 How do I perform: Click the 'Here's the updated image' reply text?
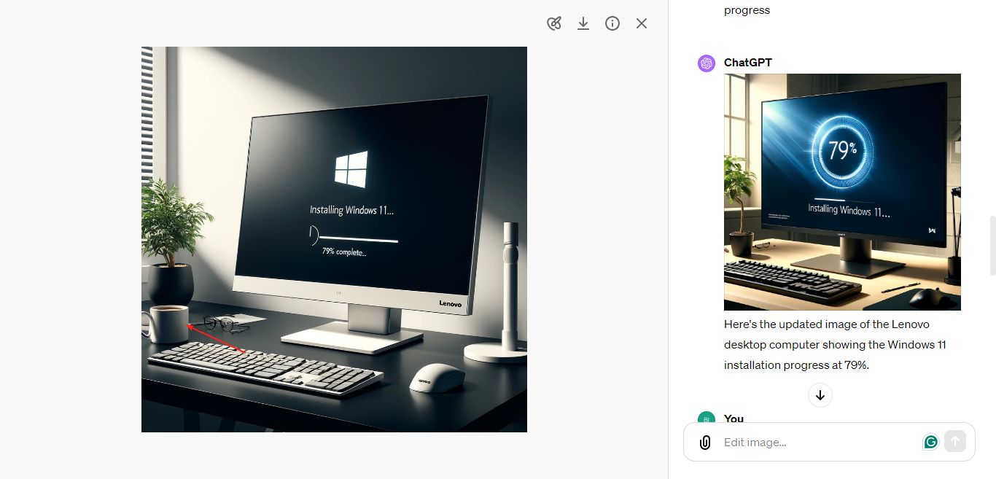(x=835, y=344)
